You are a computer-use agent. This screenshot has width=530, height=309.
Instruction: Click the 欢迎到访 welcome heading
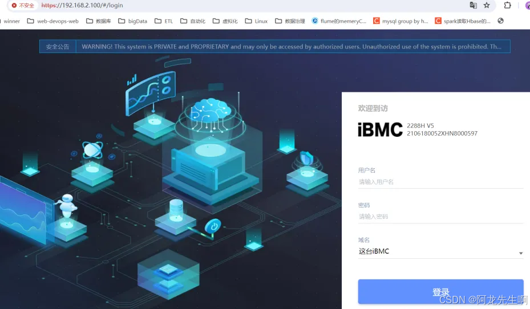click(x=373, y=108)
